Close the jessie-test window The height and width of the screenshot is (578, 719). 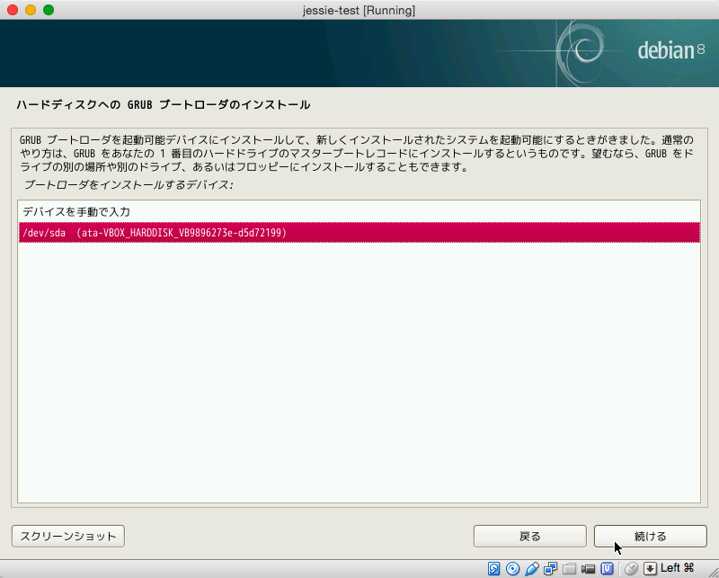13,10
